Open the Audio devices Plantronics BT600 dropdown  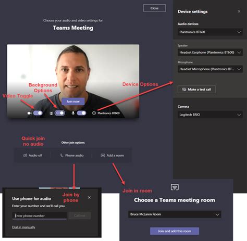[210, 32]
